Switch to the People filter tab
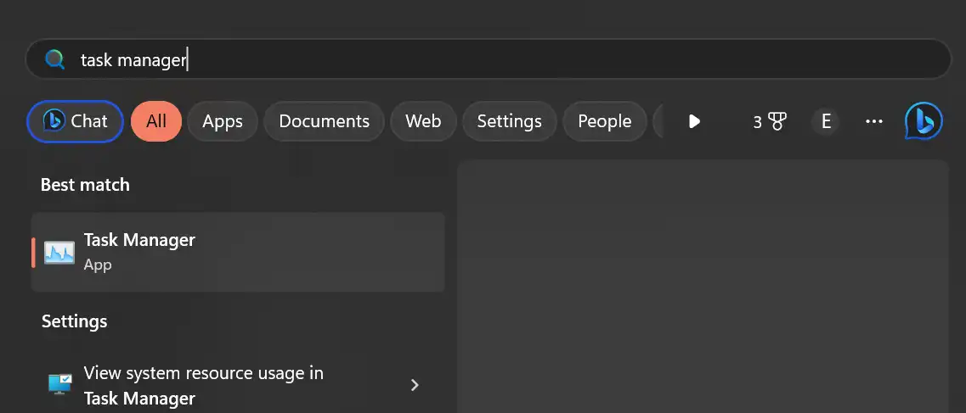966x413 pixels. click(x=604, y=121)
